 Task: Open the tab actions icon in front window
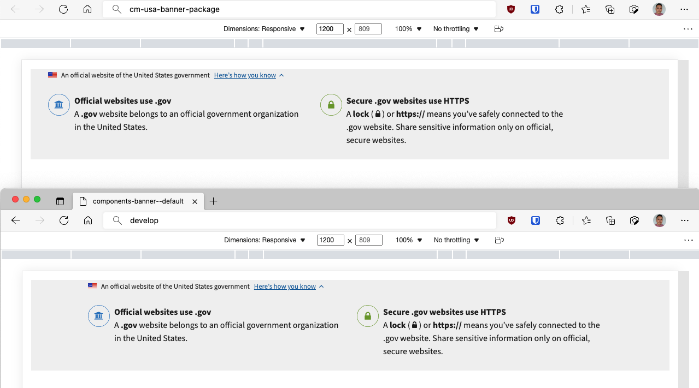[60, 201]
